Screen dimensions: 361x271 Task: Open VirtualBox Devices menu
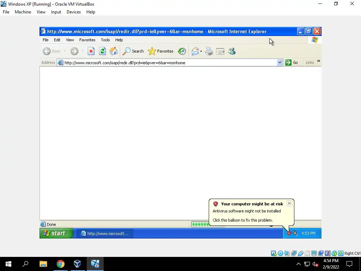click(x=74, y=12)
